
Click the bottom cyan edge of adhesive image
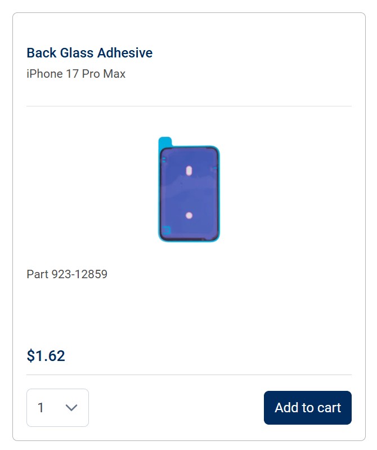click(x=189, y=241)
